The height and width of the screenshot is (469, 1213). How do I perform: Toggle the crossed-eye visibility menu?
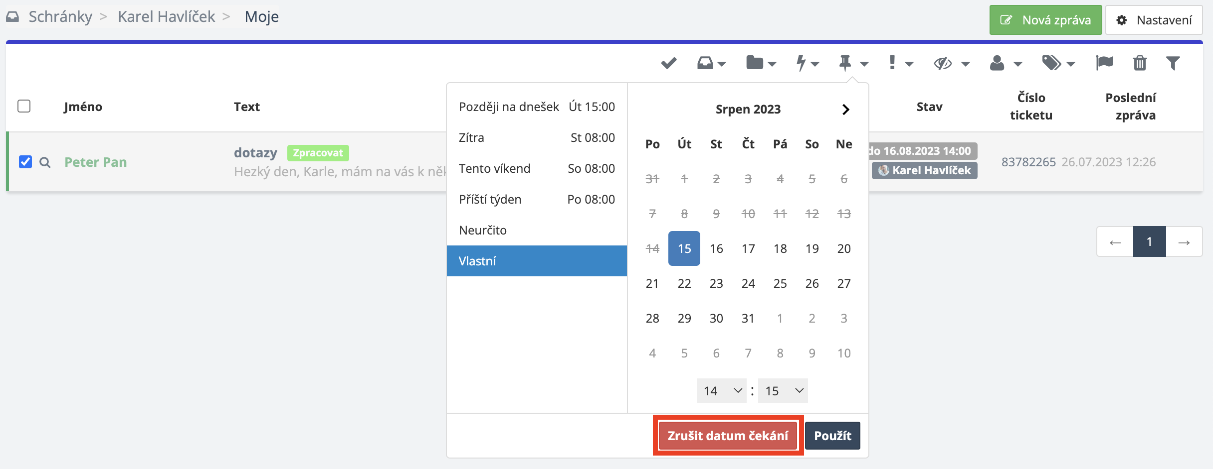pyautogui.click(x=951, y=63)
